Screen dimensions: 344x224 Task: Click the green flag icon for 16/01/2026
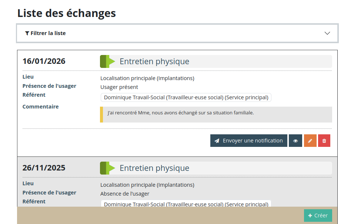pyautogui.click(x=107, y=61)
